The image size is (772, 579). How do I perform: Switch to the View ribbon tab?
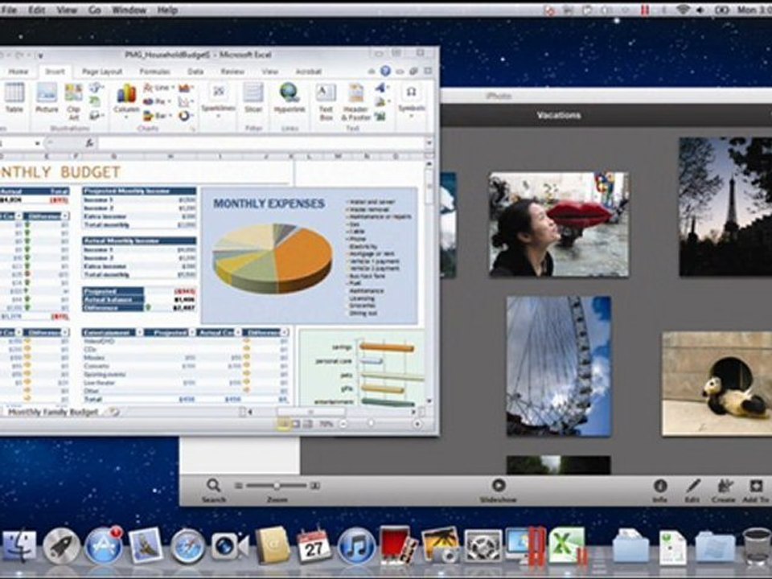269,72
